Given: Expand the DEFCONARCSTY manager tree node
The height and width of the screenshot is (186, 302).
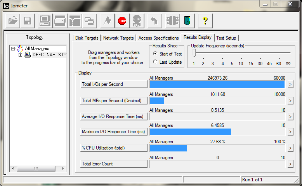Looking at the screenshot, I should [20, 55].
